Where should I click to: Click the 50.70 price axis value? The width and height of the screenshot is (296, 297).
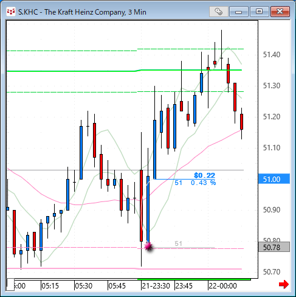click(x=272, y=271)
